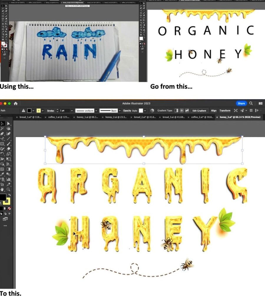This screenshot has width=265, height=301.
Task: Click the Recolor Artwork wheel icon
Action: click(x=152, y=111)
